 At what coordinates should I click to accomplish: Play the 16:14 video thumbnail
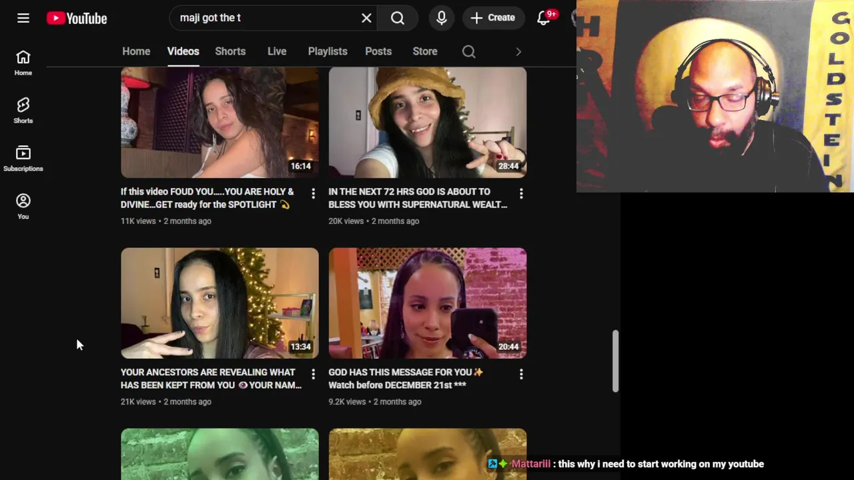[220, 123]
